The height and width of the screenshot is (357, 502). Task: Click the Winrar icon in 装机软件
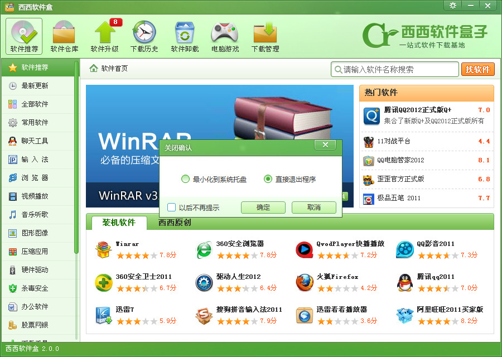coord(103,250)
